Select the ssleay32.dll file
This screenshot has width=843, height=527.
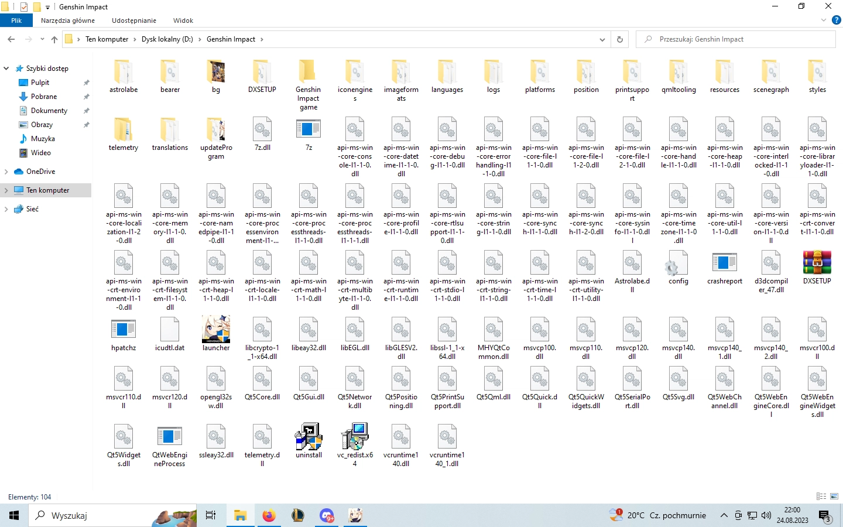pyautogui.click(x=216, y=442)
